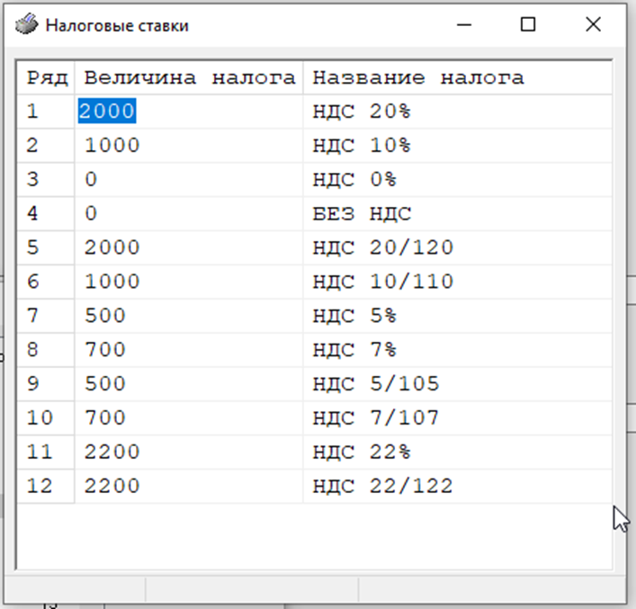636x609 pixels.
Task: Select the highlighted 2000 value in row 1
Action: [107, 112]
